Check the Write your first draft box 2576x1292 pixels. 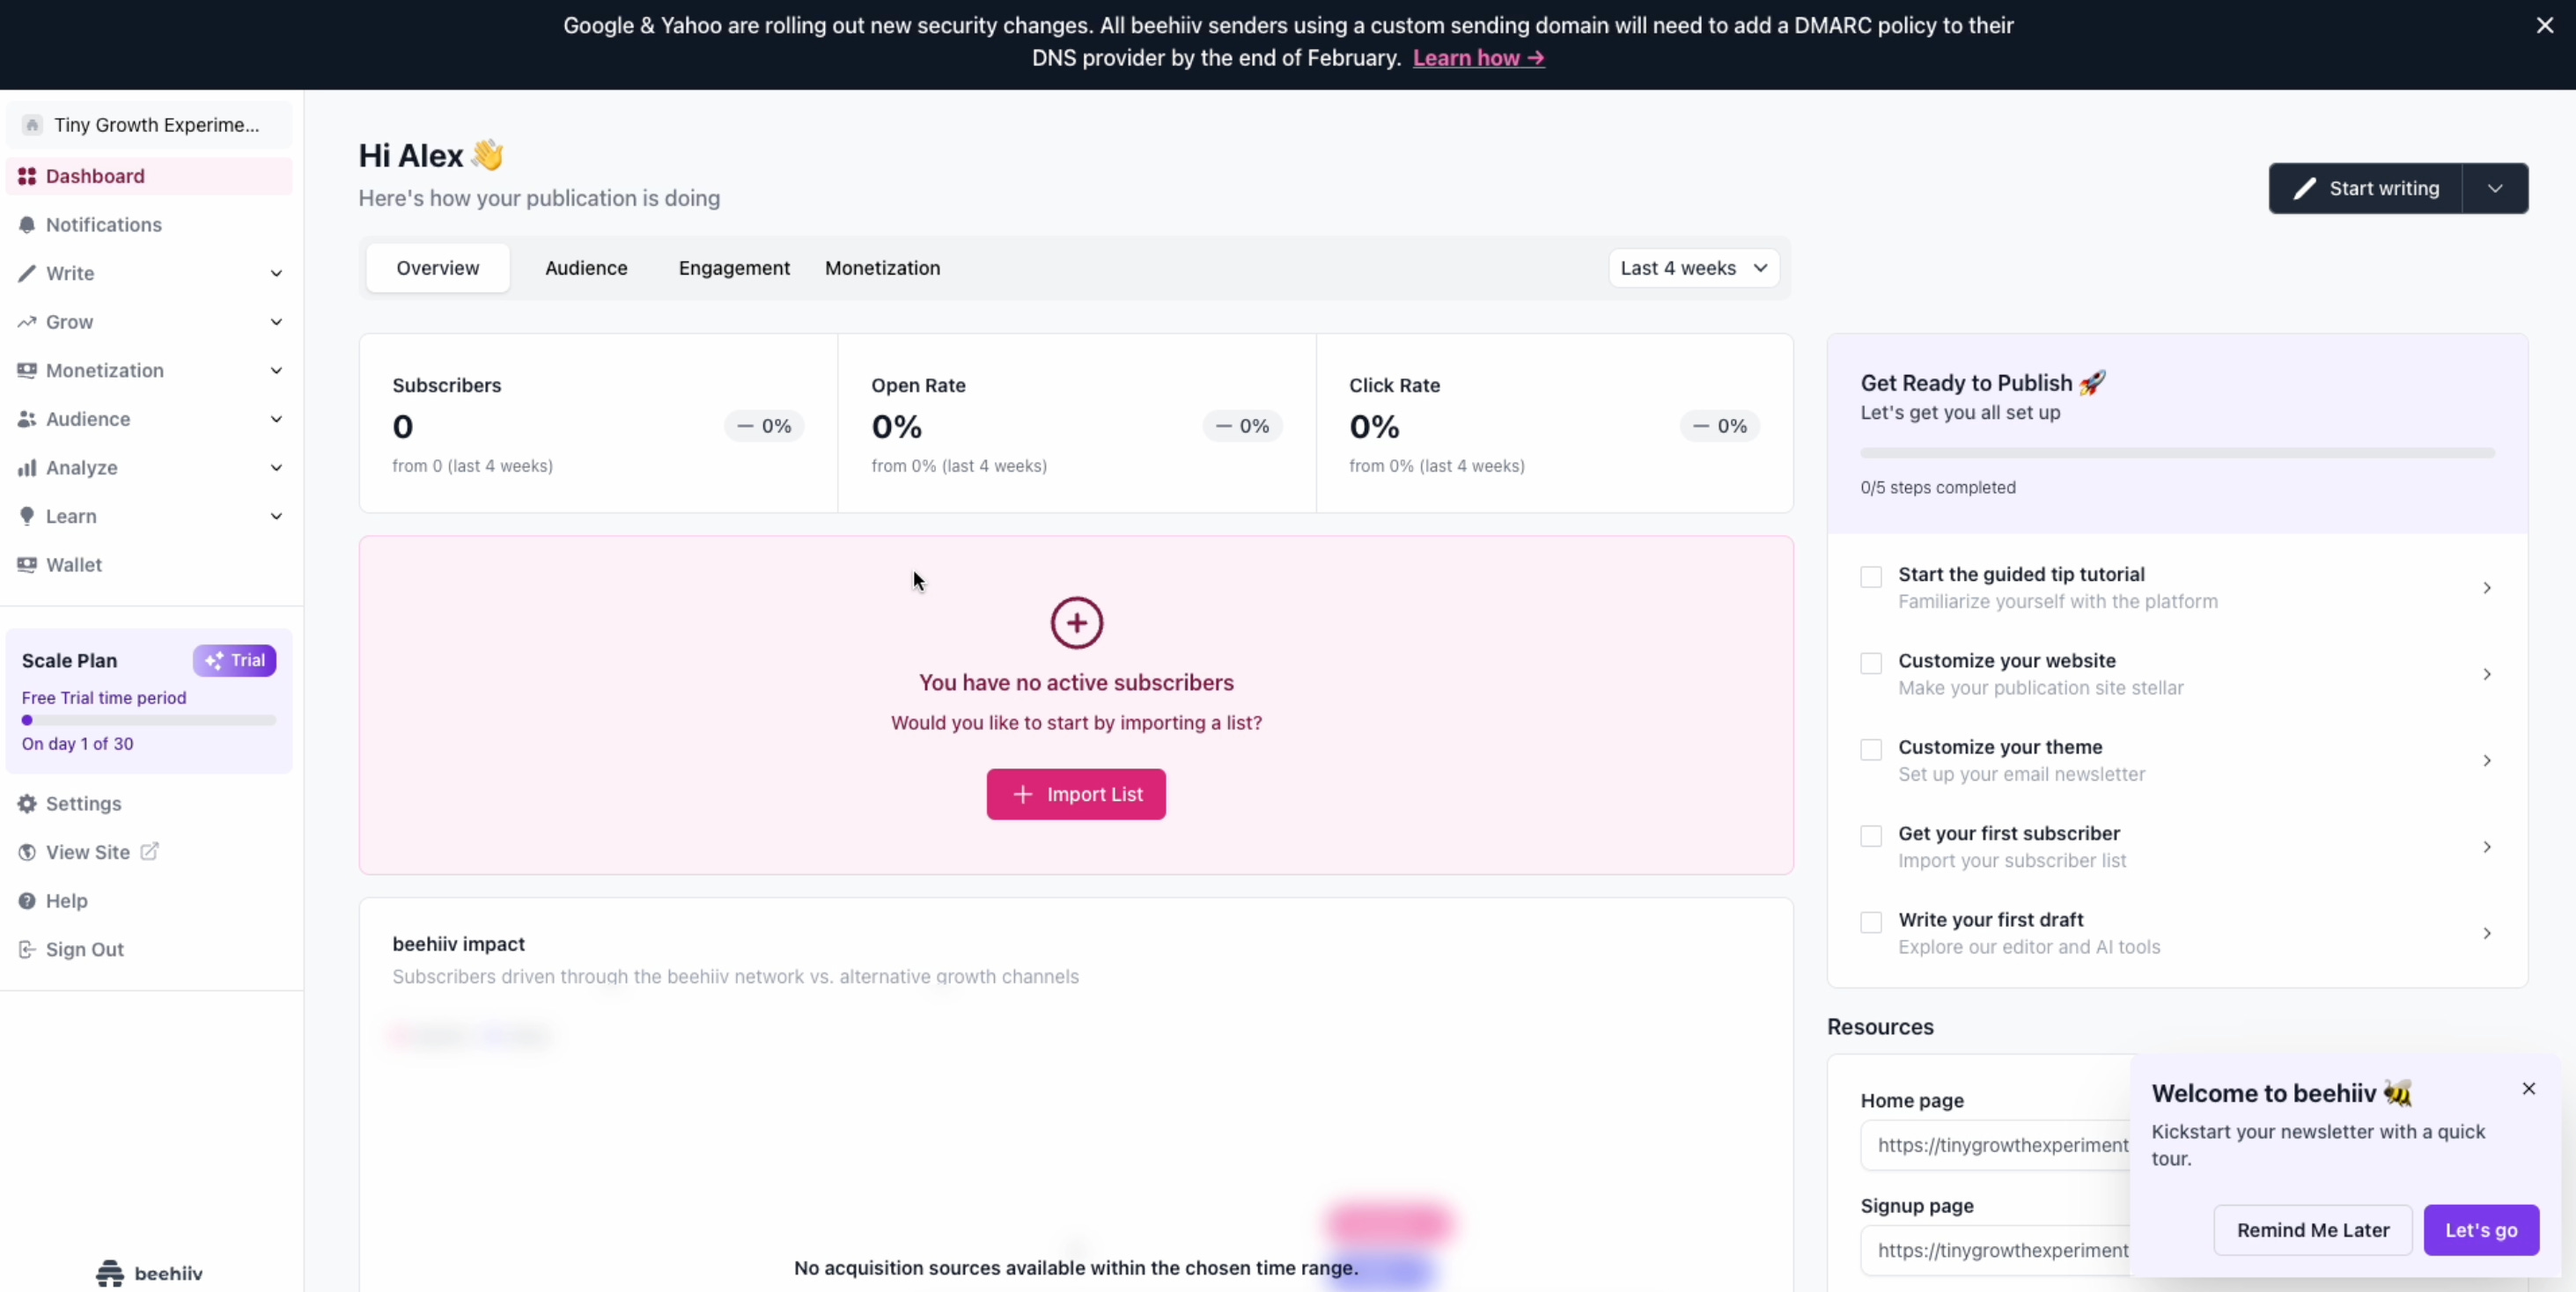click(x=1871, y=922)
